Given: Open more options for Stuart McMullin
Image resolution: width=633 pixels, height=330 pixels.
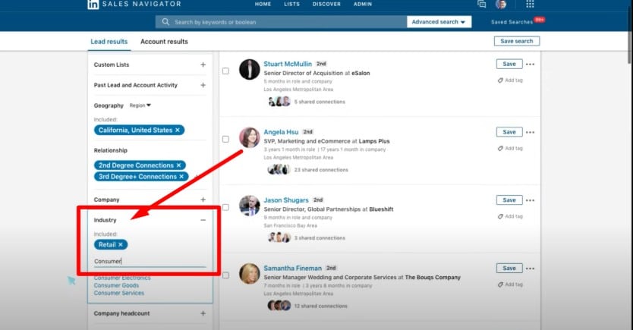Looking at the screenshot, I should (530, 64).
